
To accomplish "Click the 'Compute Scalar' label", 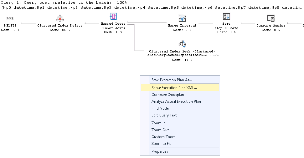I will pyautogui.click(x=271, y=26).
